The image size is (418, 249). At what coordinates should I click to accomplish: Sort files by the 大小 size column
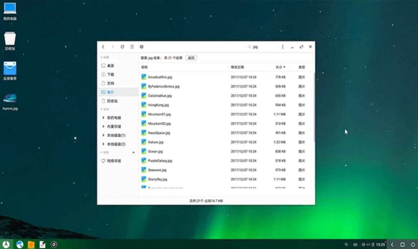click(280, 67)
